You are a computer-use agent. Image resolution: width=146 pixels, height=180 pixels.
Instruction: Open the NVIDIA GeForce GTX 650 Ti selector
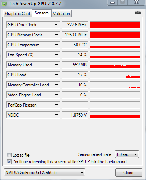(45, 172)
